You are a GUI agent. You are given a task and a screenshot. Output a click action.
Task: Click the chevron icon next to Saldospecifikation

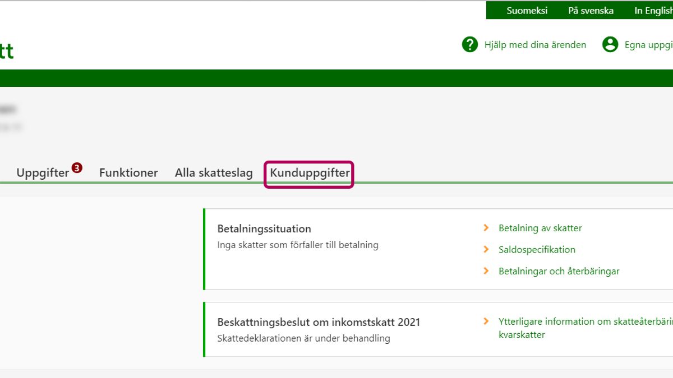click(x=486, y=250)
